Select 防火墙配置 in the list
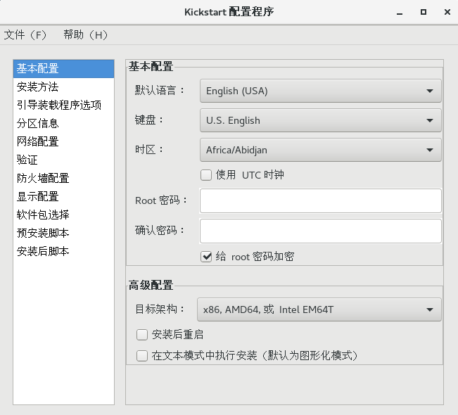458x415 pixels. coord(43,179)
